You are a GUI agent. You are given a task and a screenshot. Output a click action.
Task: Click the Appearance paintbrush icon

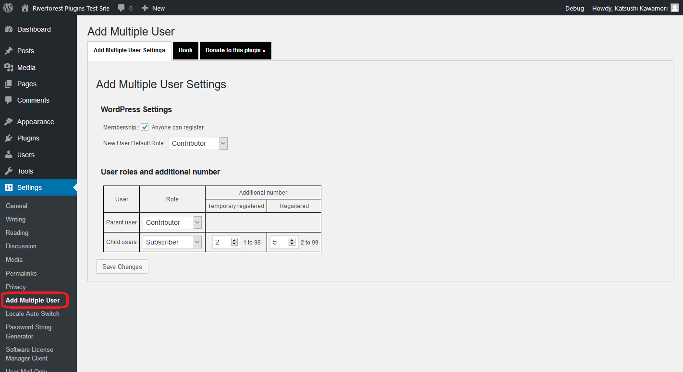point(9,122)
